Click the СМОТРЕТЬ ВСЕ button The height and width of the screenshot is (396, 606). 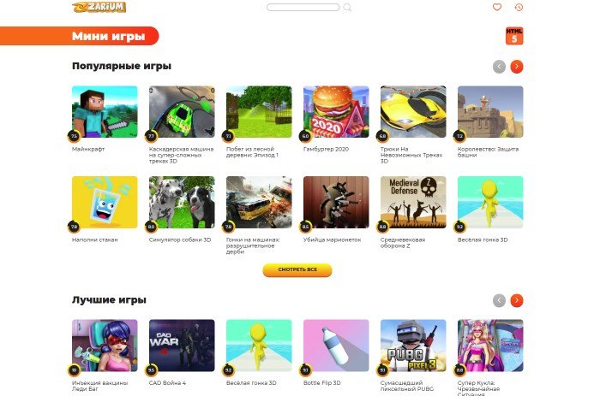click(x=297, y=269)
